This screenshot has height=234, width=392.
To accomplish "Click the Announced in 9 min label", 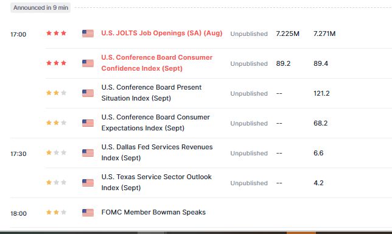I will [x=41, y=8].
